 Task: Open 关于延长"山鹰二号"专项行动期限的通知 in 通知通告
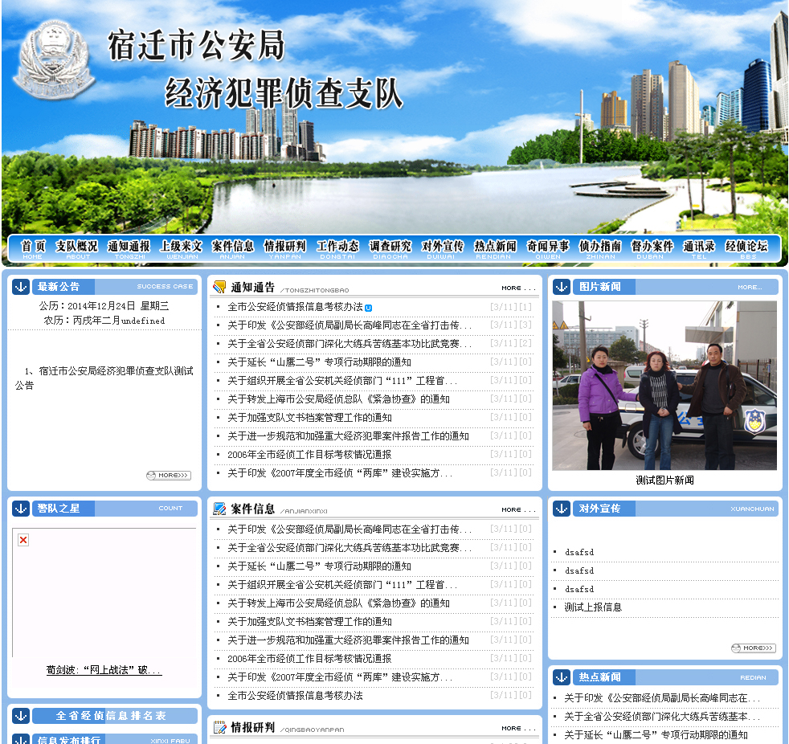coord(319,362)
